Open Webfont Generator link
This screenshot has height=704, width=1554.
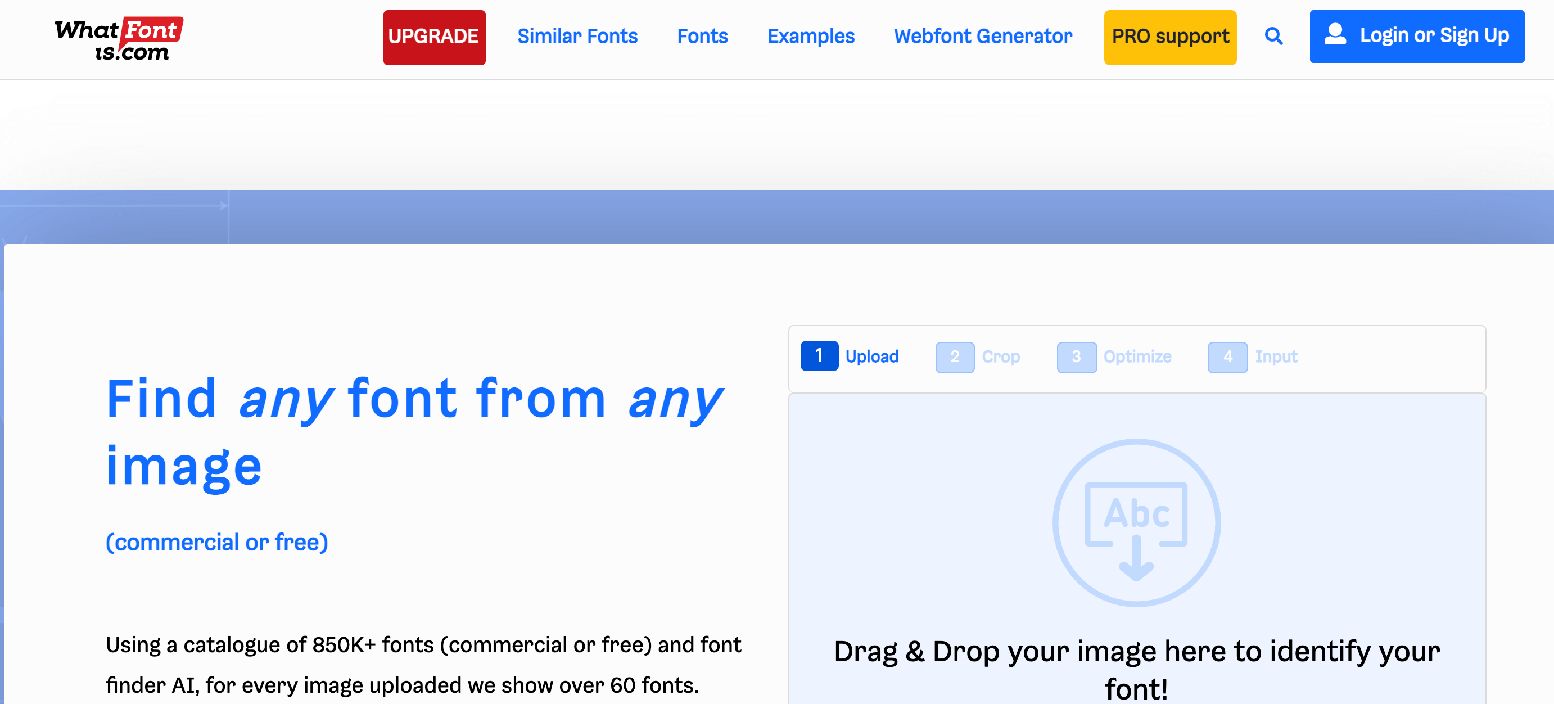coord(983,36)
